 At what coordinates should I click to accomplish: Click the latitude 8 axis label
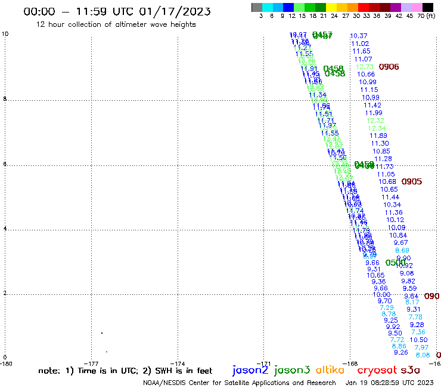click(x=5, y=99)
